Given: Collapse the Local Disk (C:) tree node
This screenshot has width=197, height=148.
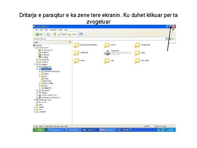Looking at the screenshot, I should [37, 69].
